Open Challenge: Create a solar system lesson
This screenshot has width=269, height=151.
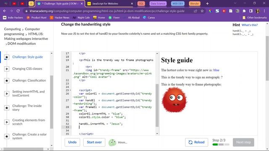[x=29, y=136]
